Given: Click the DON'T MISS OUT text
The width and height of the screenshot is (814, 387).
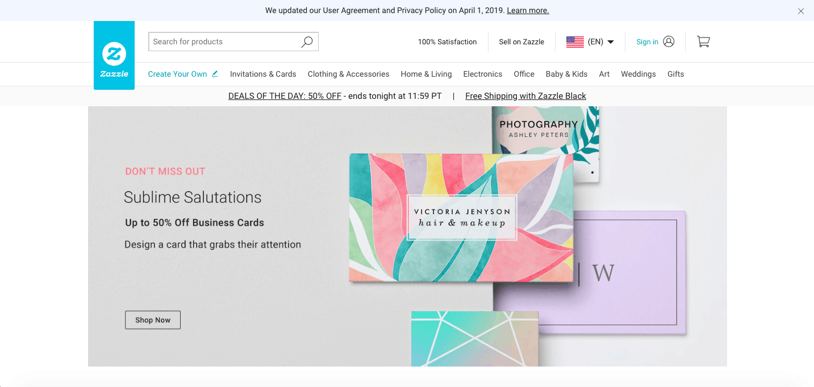Looking at the screenshot, I should click(x=165, y=171).
